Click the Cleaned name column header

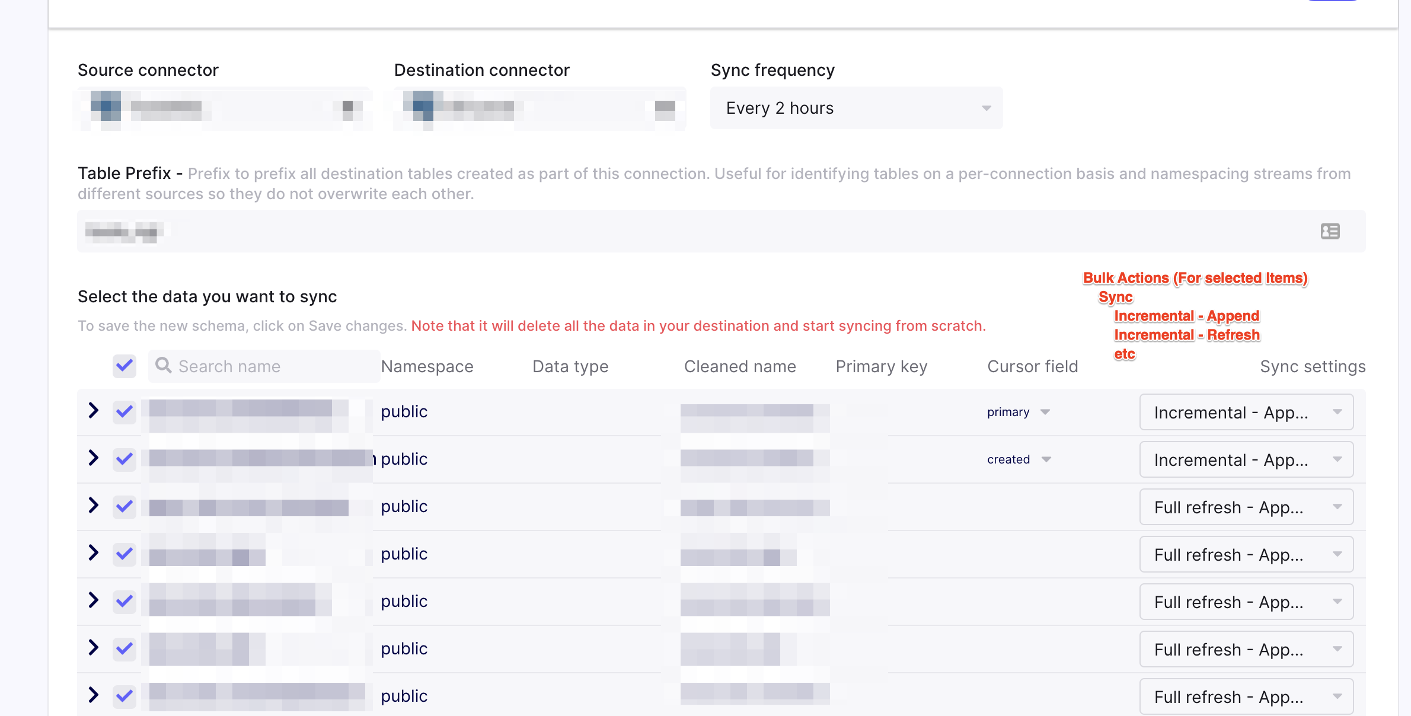coord(740,366)
